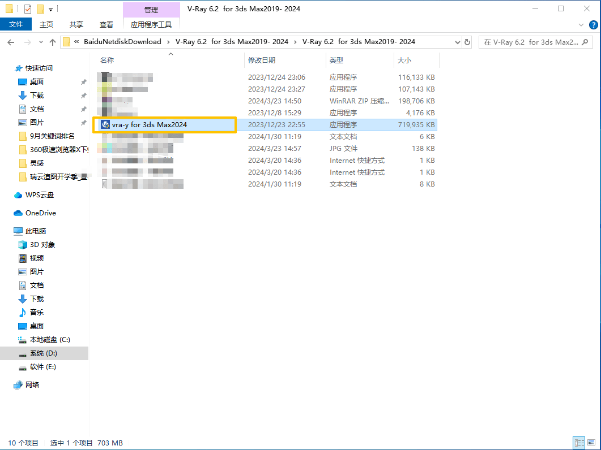This screenshot has width=601, height=450.
Task: Sort files by the 类型 column
Action: click(336, 60)
